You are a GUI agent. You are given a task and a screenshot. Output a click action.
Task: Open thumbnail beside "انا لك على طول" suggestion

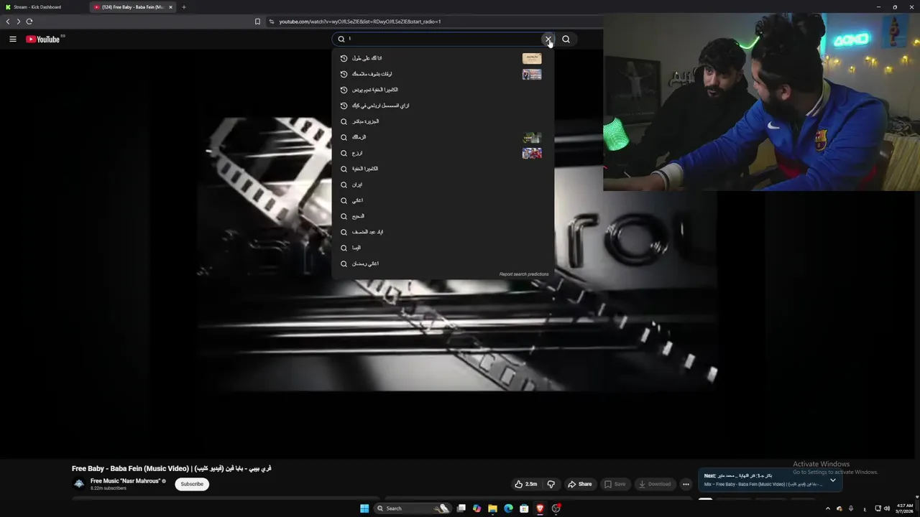click(532, 58)
